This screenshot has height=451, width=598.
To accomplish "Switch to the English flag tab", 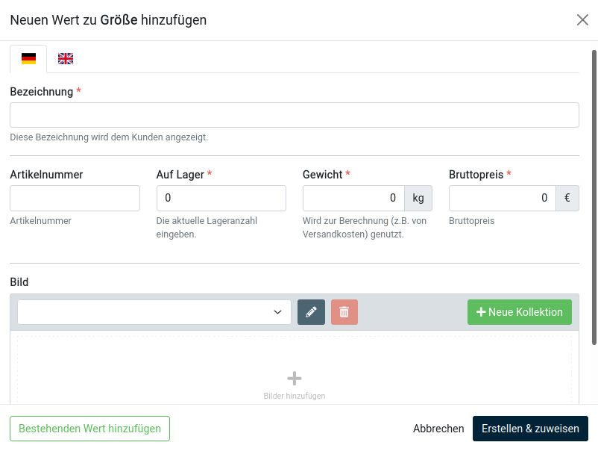I will click(66, 59).
